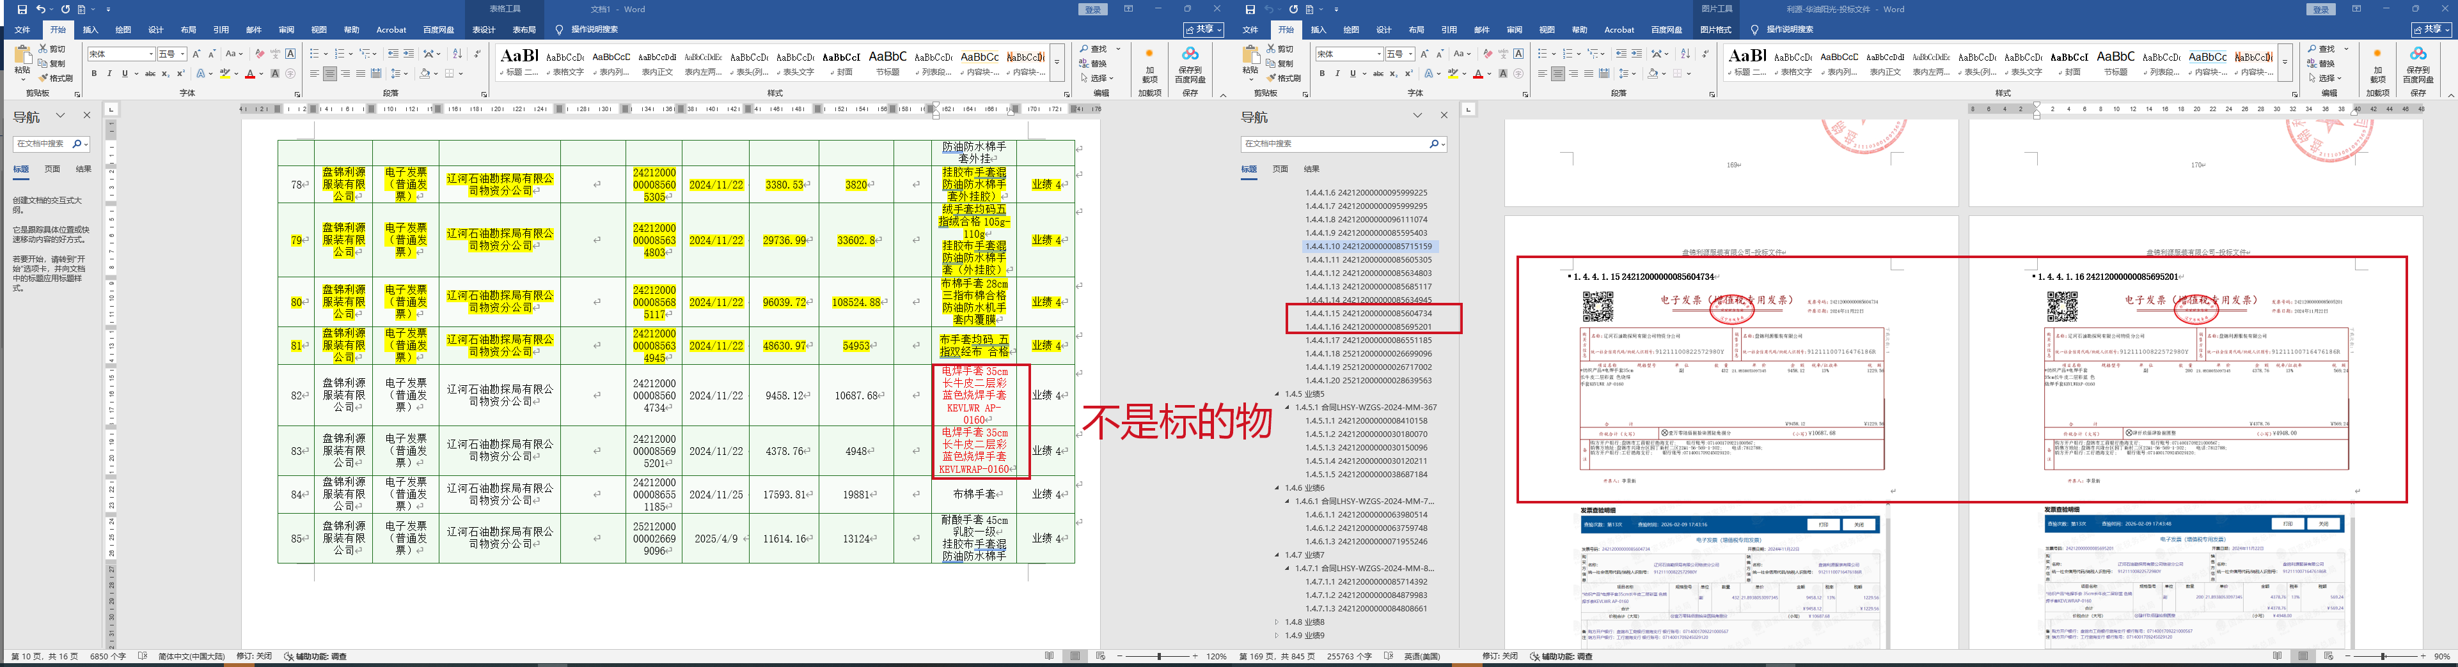This screenshot has height=667, width=2458.
Task: Click Format Painter (格式刷) in 文档1 window
Action: coord(56,78)
